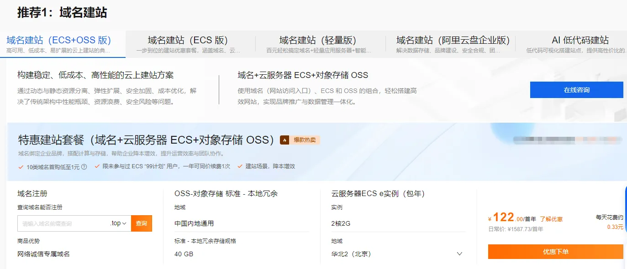Click the orange check icon before 建站场景，降本增效
The width and height of the screenshot is (627, 269).
[239, 166]
